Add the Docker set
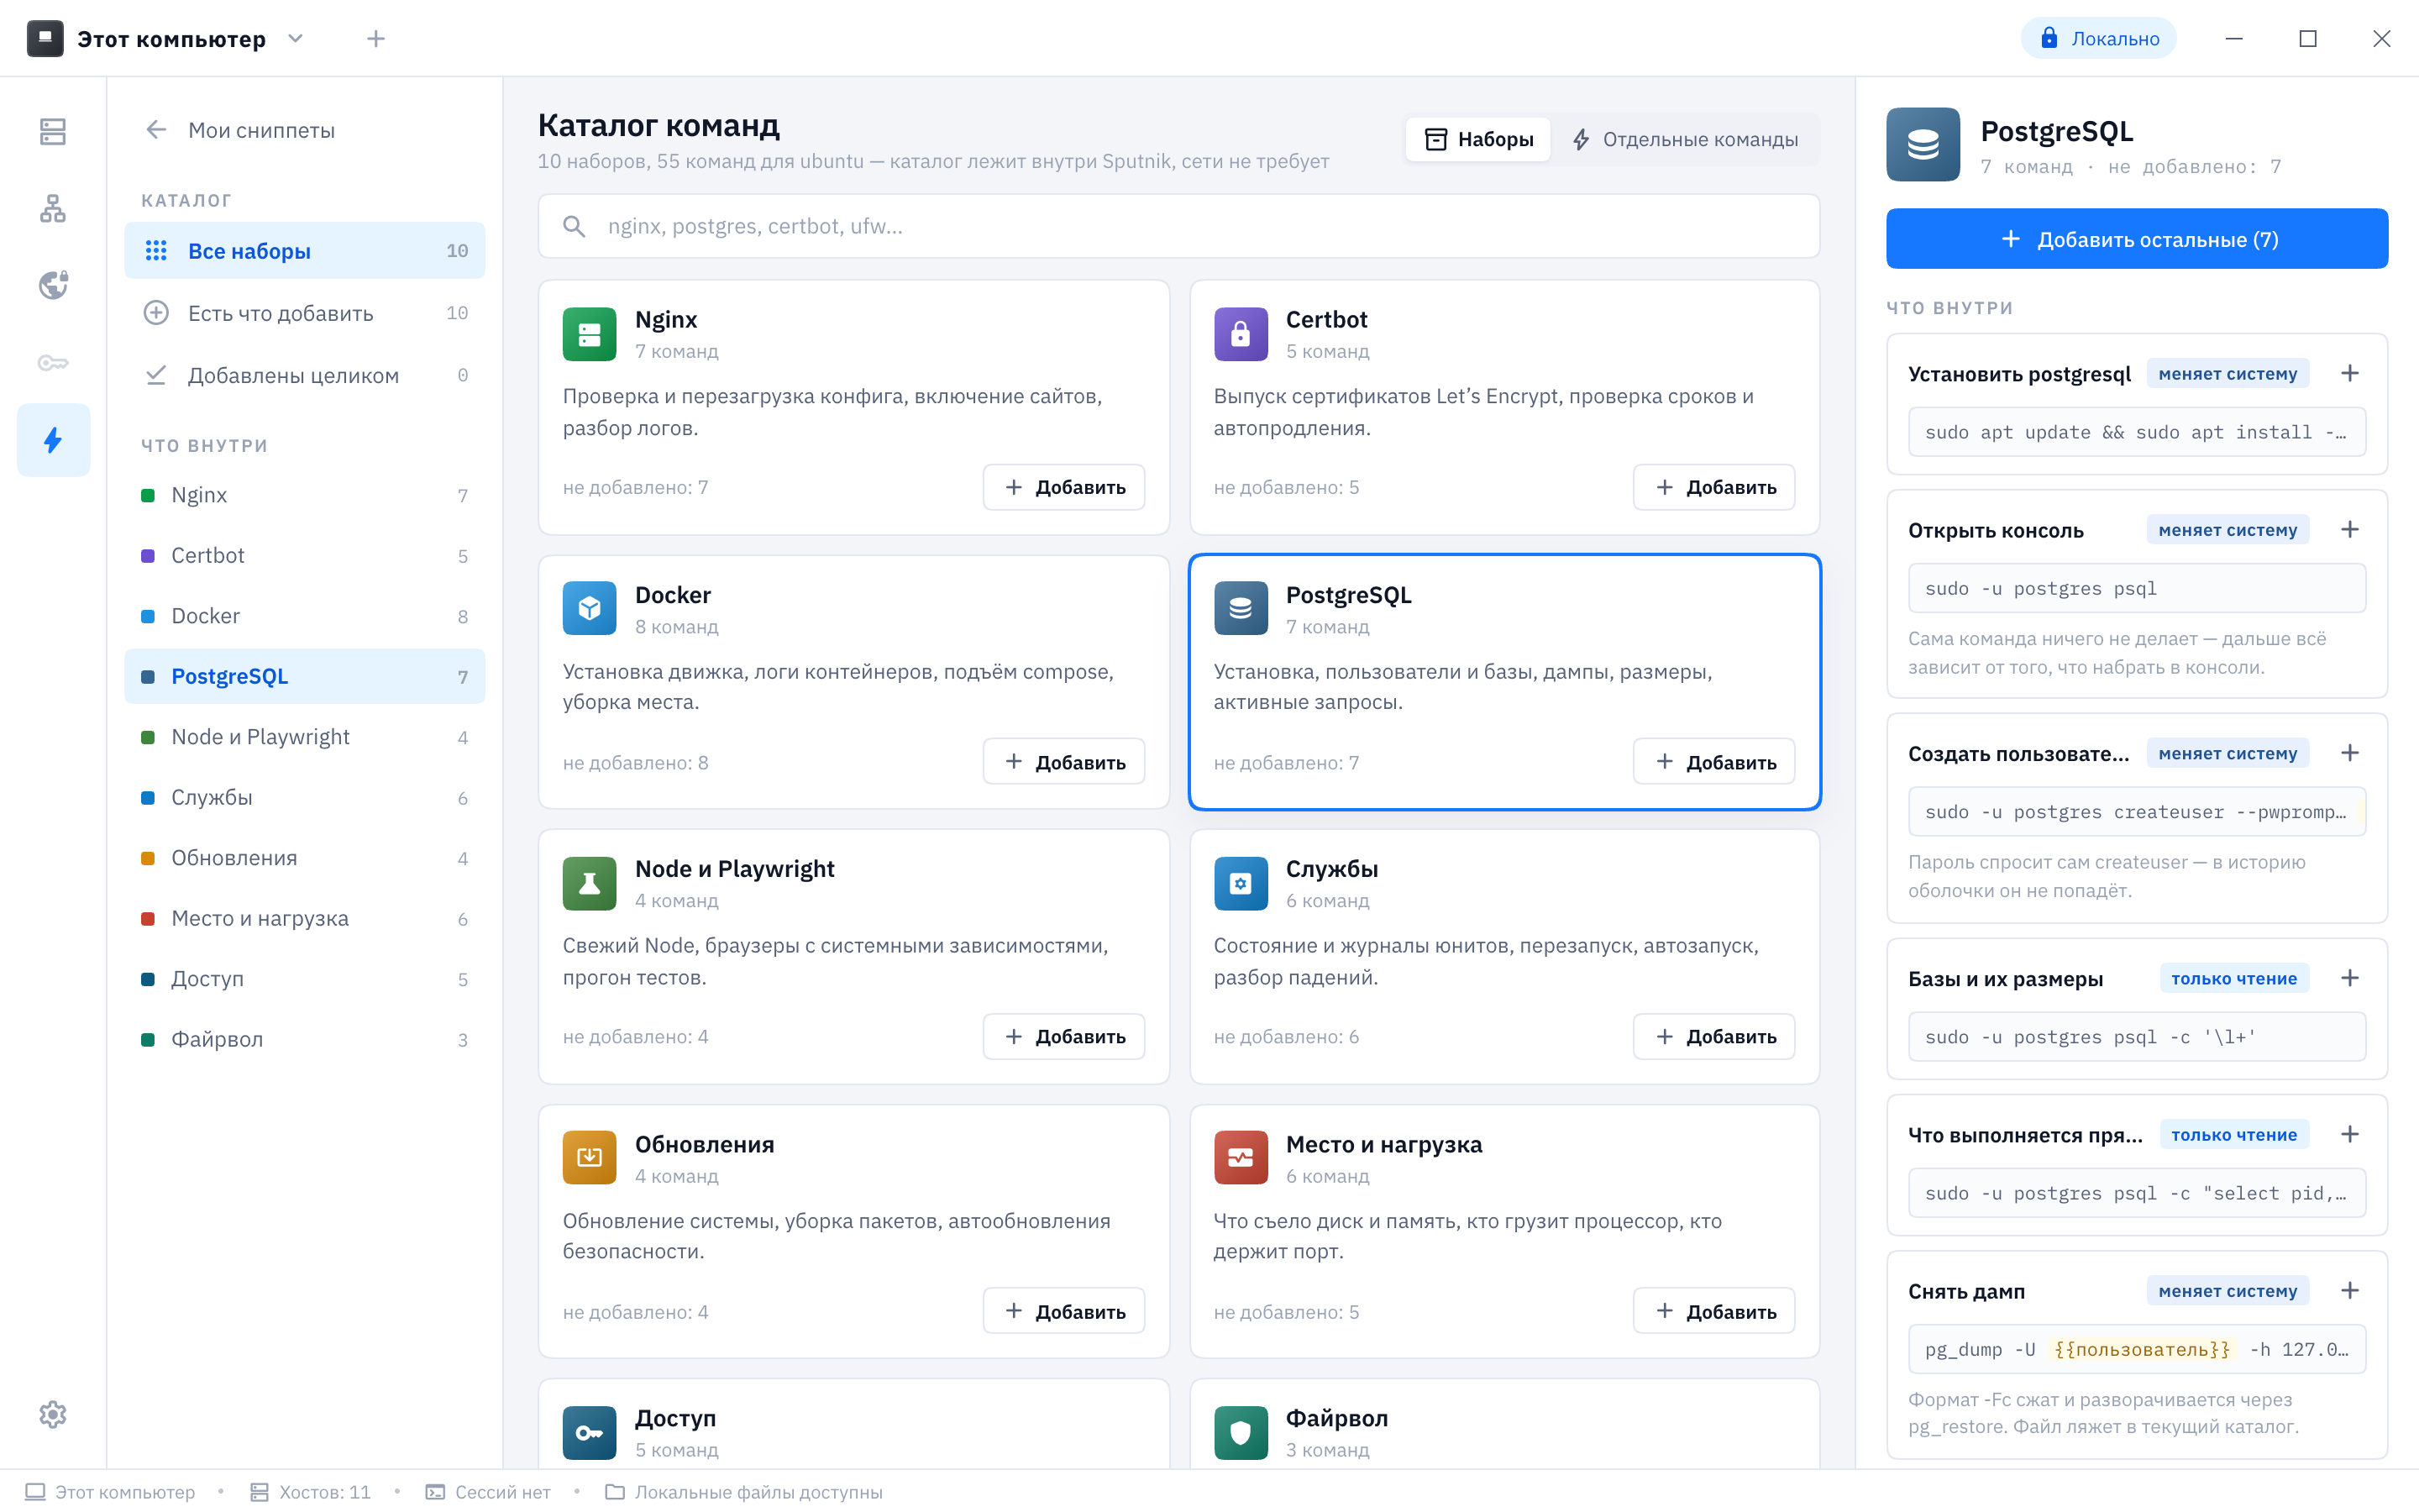This screenshot has height=1512, width=2419. (1063, 762)
